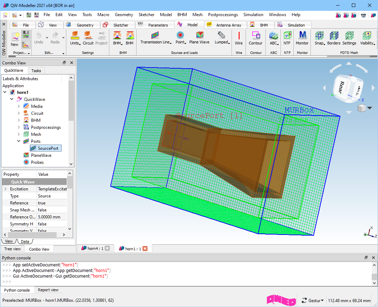The height and width of the screenshot is (307, 378).
Task: Switch to the Tree view tab
Action: (13, 249)
